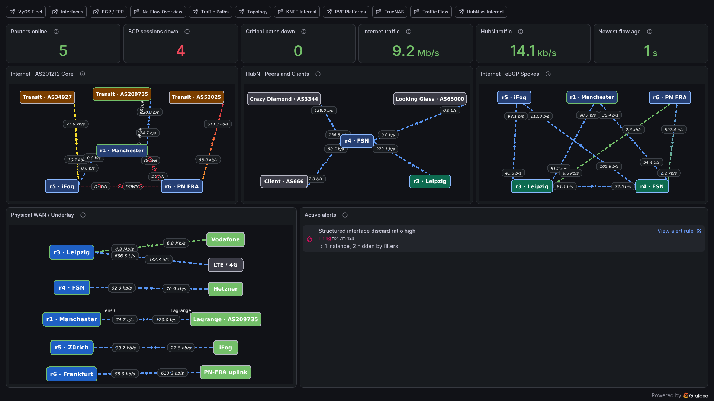Image resolution: width=714 pixels, height=401 pixels.
Task: Click the 128.0 b/s Crazy Diamond label
Action: pos(324,110)
